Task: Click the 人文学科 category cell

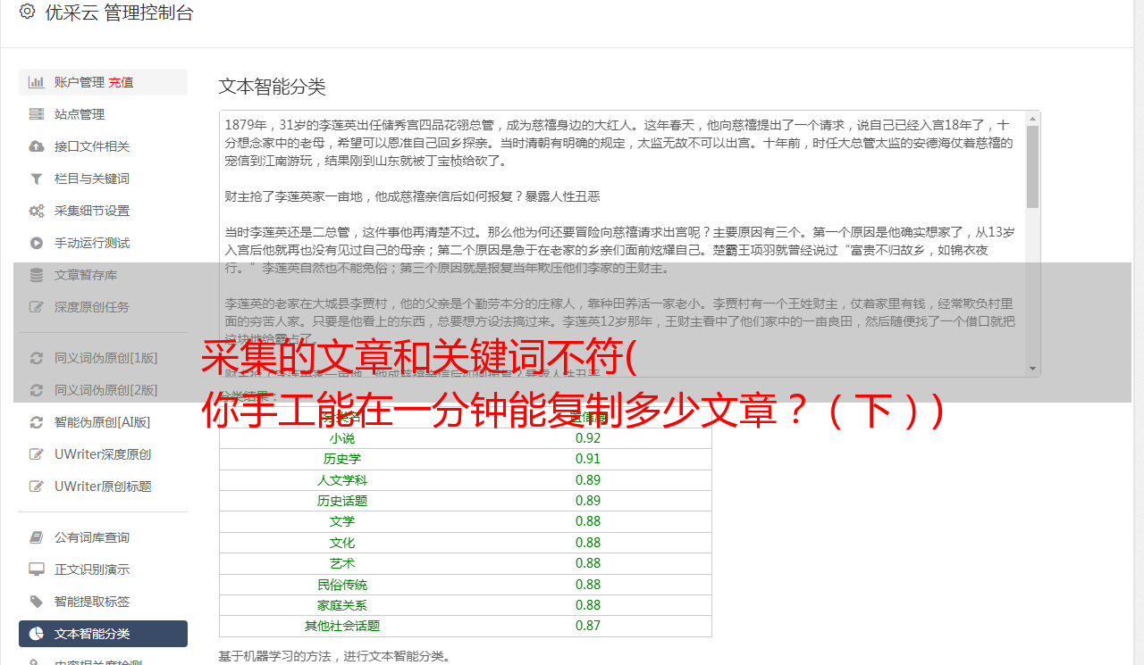Action: [x=342, y=480]
